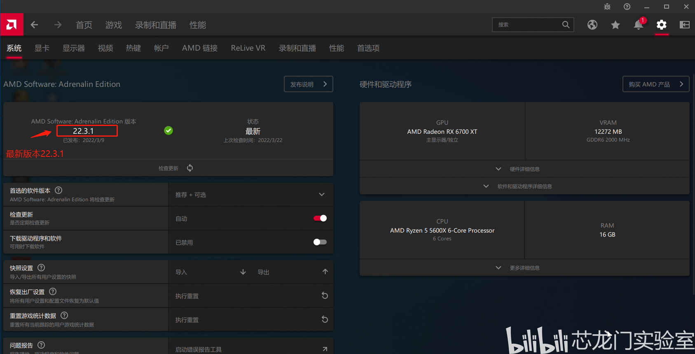Click reset icon for 重置游戏统计数据
Screen dimensions: 695x354
[325, 319]
